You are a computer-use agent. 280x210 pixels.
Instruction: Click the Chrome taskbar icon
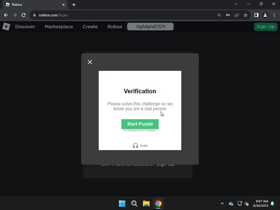[x=158, y=203]
